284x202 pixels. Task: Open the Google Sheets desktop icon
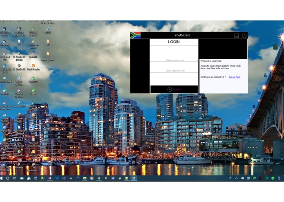click(x=5, y=142)
